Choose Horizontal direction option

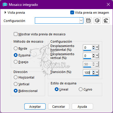(x=16, y=77)
